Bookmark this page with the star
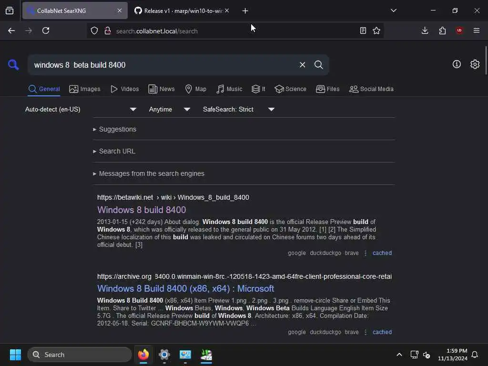 click(x=376, y=30)
